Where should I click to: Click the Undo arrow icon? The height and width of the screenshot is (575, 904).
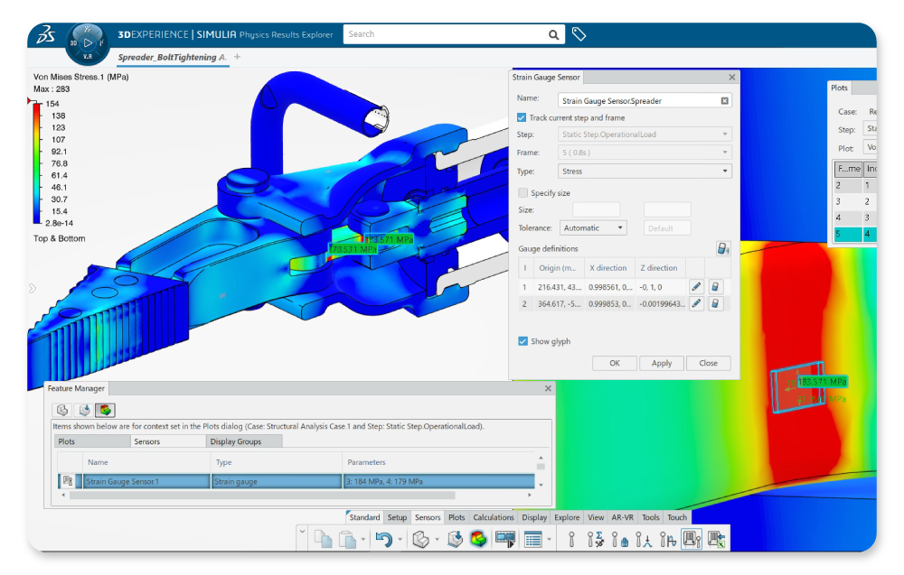(x=384, y=539)
